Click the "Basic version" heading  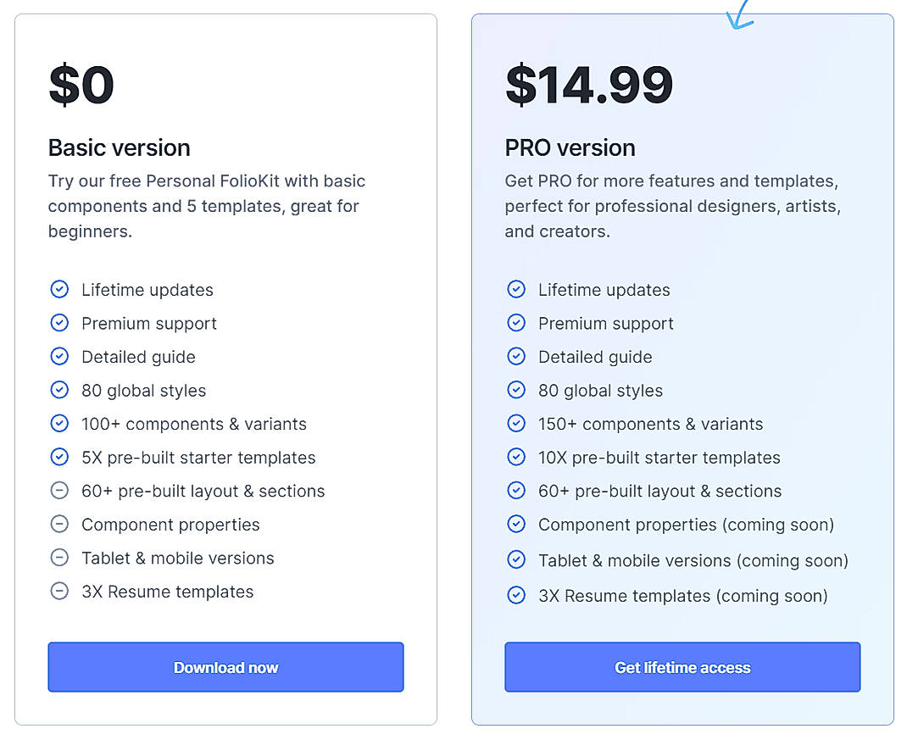tap(118, 147)
